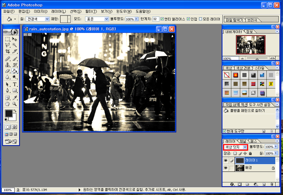Select the Path Selection arrow tool
283x195 pixels.
[7, 84]
